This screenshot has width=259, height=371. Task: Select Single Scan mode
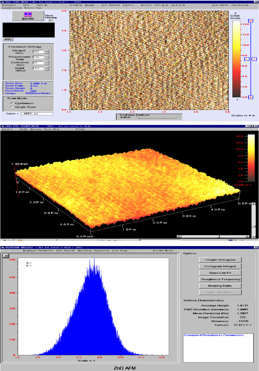[x=12, y=107]
